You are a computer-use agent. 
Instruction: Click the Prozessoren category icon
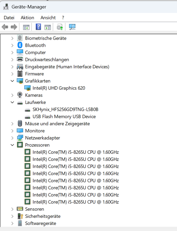20,145
